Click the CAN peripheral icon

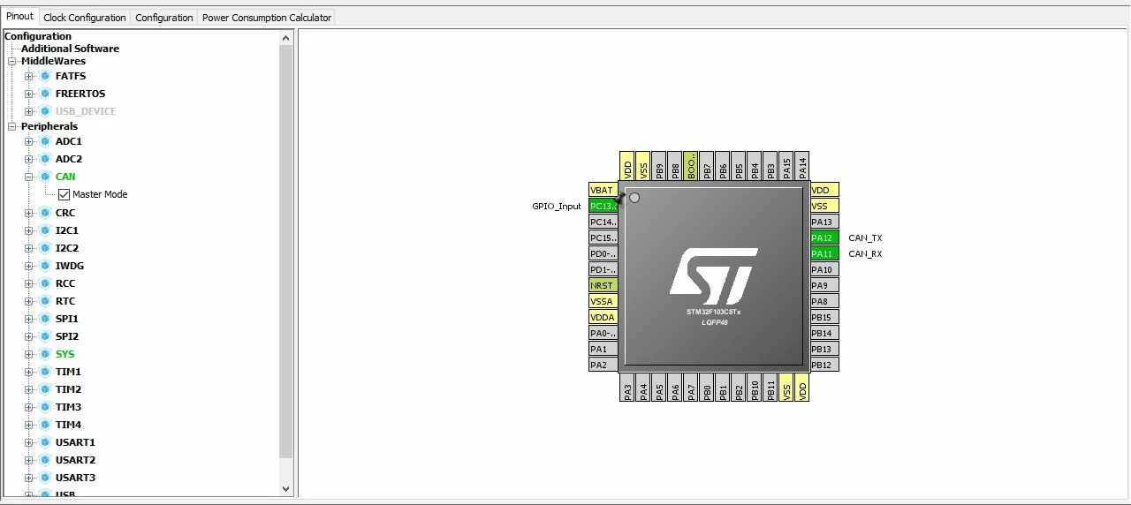[x=44, y=177]
